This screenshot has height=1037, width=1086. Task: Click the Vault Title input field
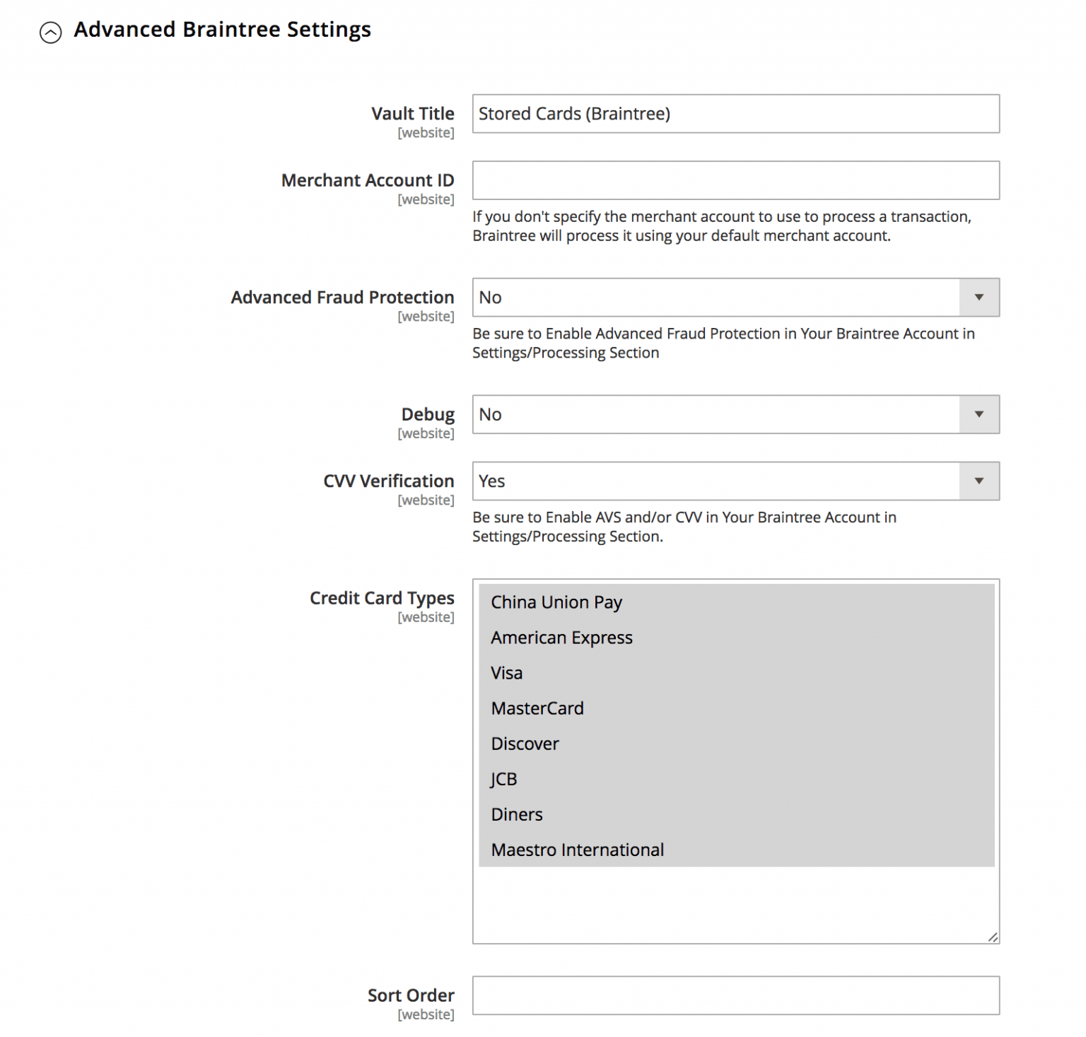coord(735,114)
